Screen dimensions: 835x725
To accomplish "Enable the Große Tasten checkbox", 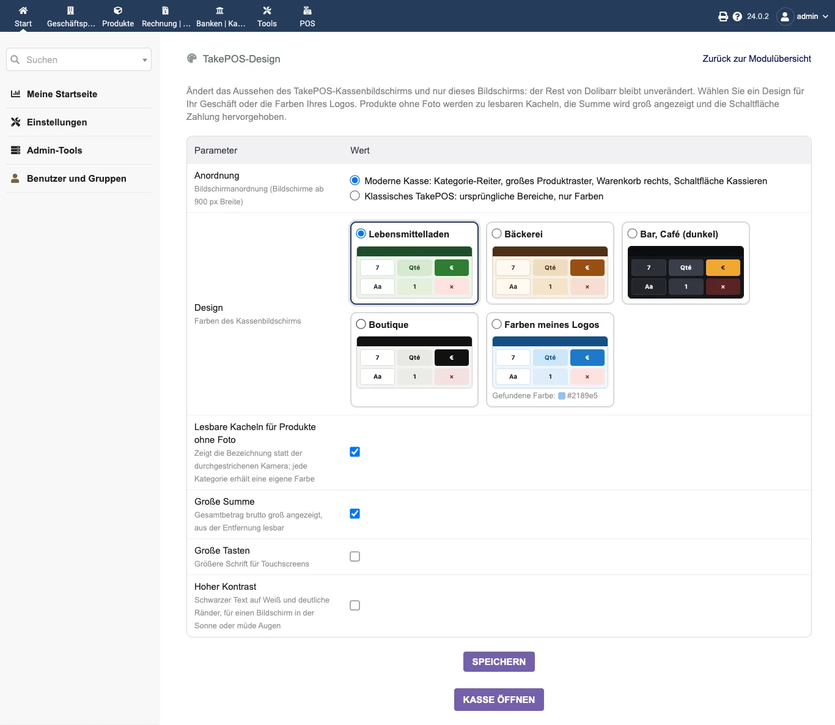I will (355, 556).
